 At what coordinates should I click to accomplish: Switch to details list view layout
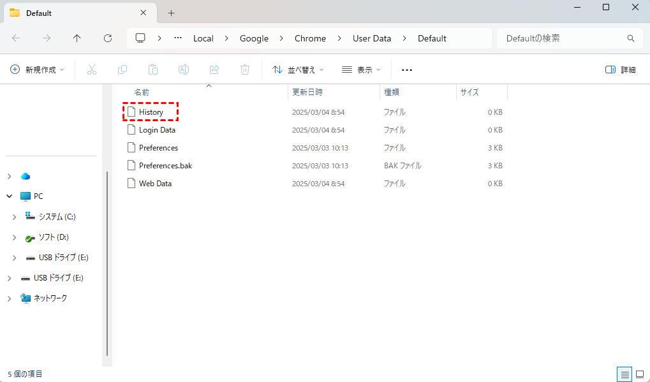[x=625, y=374]
